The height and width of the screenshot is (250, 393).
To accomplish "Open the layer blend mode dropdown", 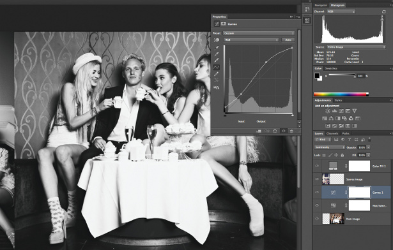I will [x=330, y=147].
